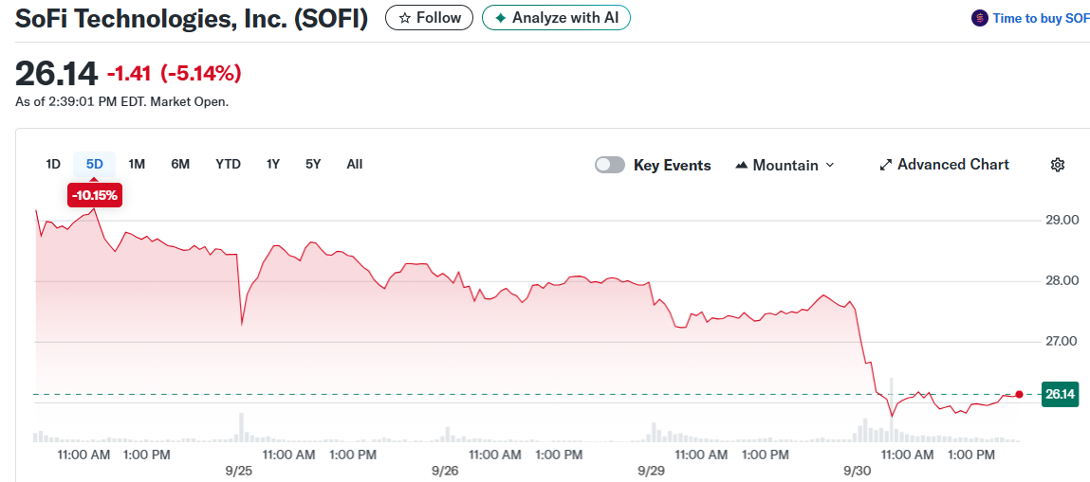Click the Advanced Chart expand arrows icon
This screenshot has width=1090, height=482.
tap(886, 165)
